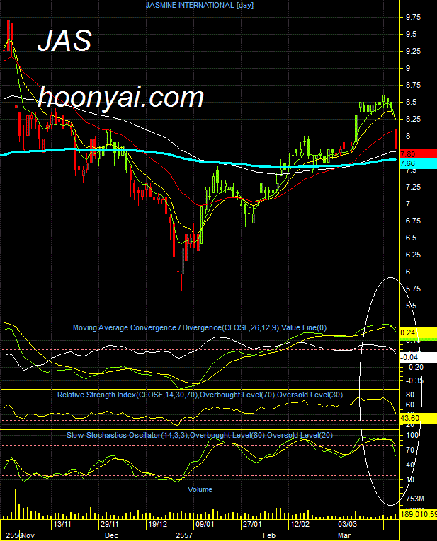Click the 9 price axis label
This screenshot has width=437, height=541.
pyautogui.click(x=408, y=68)
